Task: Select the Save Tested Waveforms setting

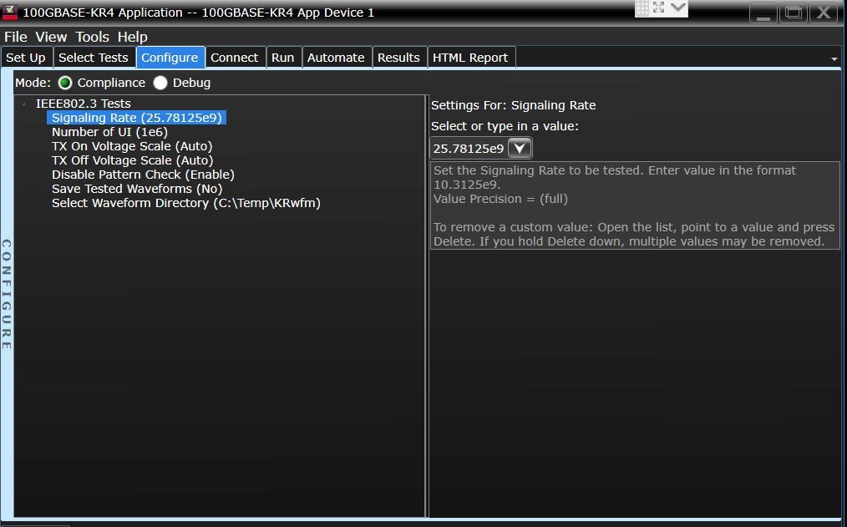Action: (x=136, y=189)
